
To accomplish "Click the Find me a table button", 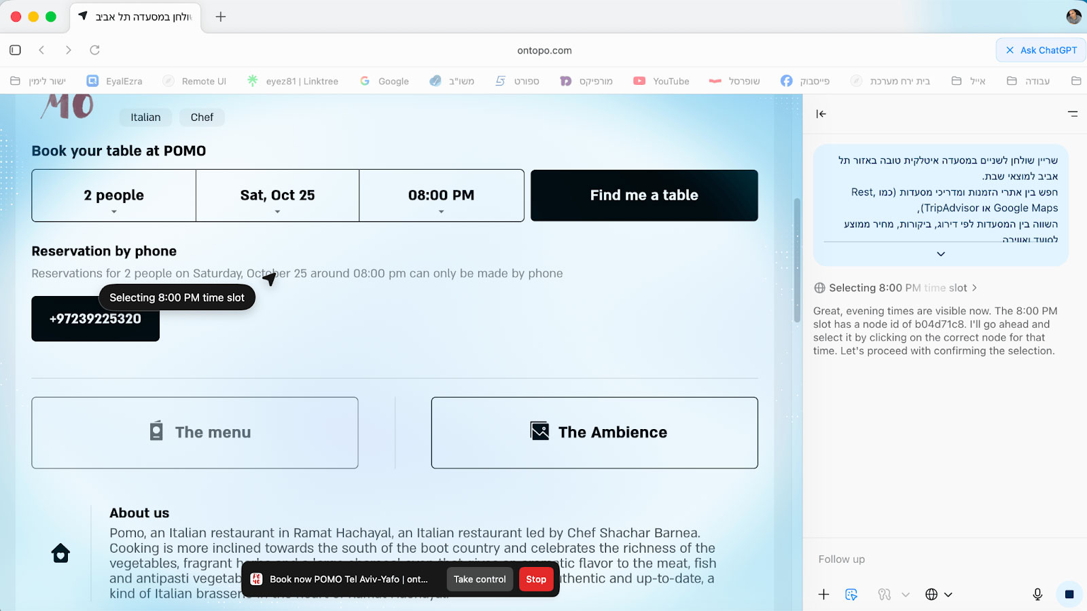I will coord(644,196).
